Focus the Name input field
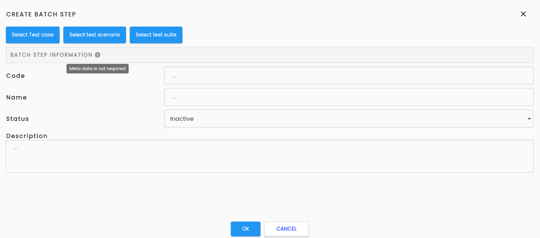540x238 pixels. point(349,97)
